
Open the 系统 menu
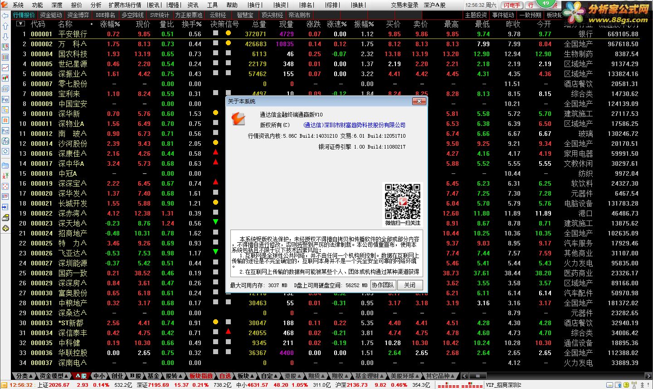(x=18, y=5)
